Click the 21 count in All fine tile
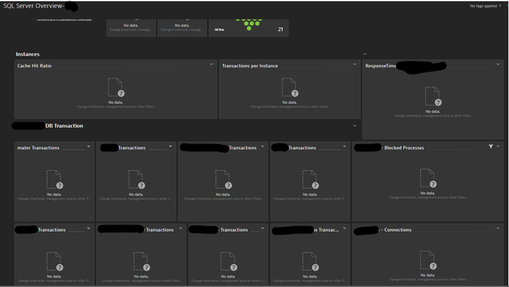The height and width of the screenshot is (287, 509). 280,29
